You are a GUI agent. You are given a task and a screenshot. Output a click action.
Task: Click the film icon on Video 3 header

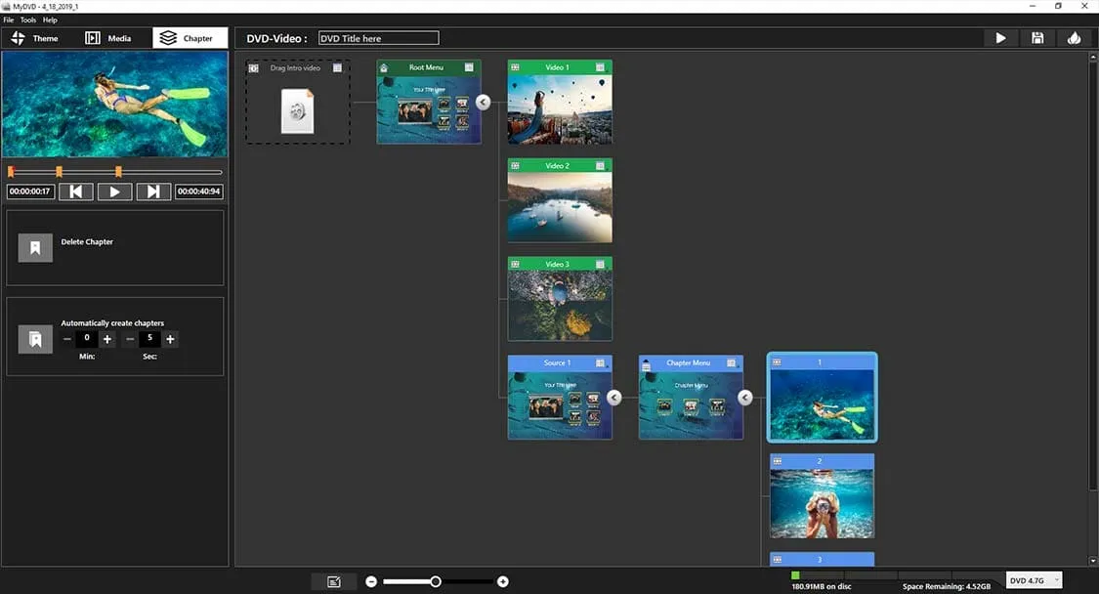coord(515,265)
